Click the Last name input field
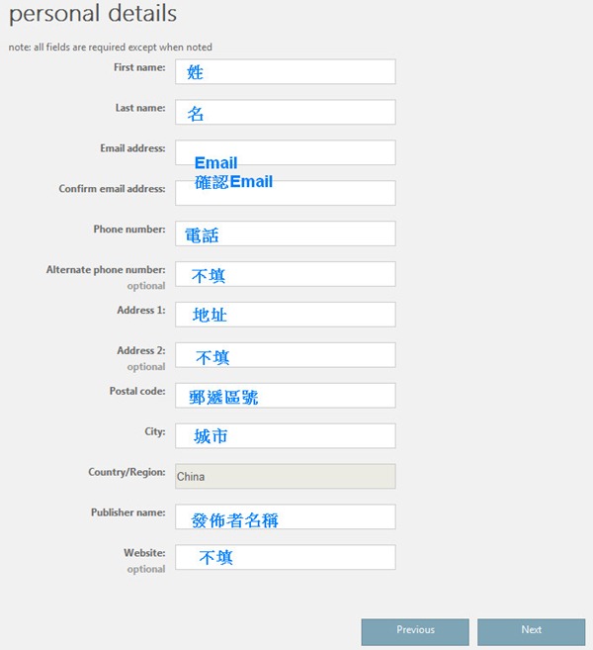Screen dimensions: 593x650 (x=285, y=112)
